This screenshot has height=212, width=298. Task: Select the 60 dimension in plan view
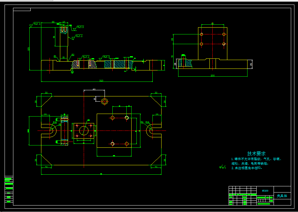point(94,89)
